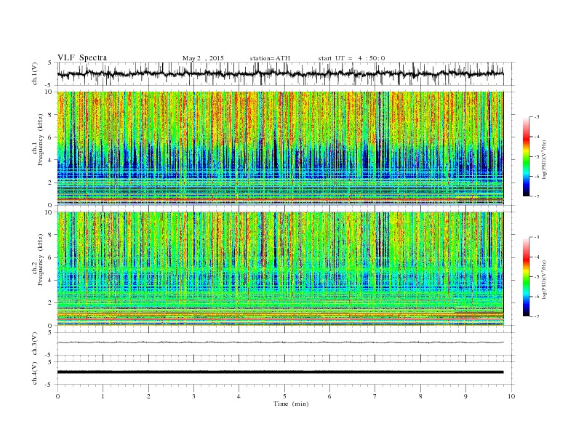Click the "-5" value on ch.2 color bar
This screenshot has width=576, height=445.
tap(536, 277)
